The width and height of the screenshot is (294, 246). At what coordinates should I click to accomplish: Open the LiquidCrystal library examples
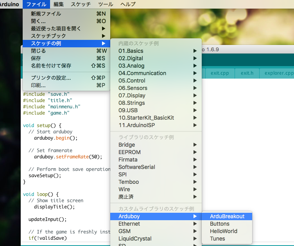tap(156, 239)
